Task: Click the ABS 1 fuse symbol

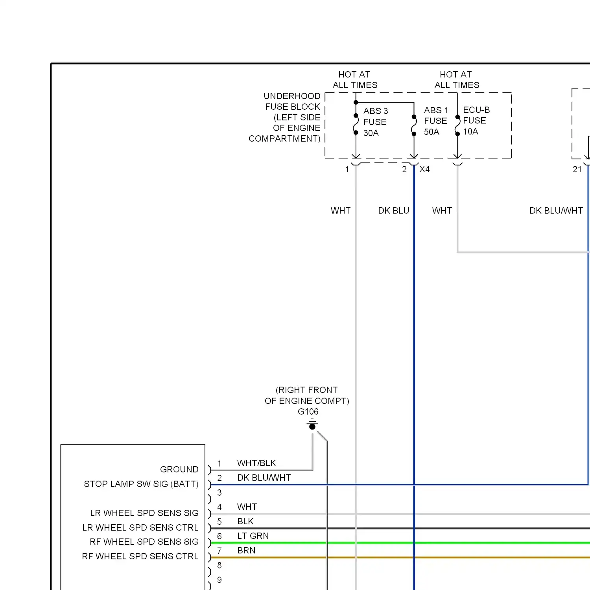Action: tap(414, 125)
